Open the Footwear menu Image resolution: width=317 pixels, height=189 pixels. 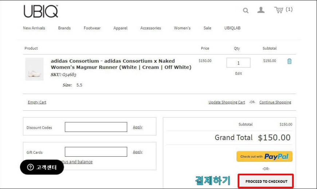(92, 28)
